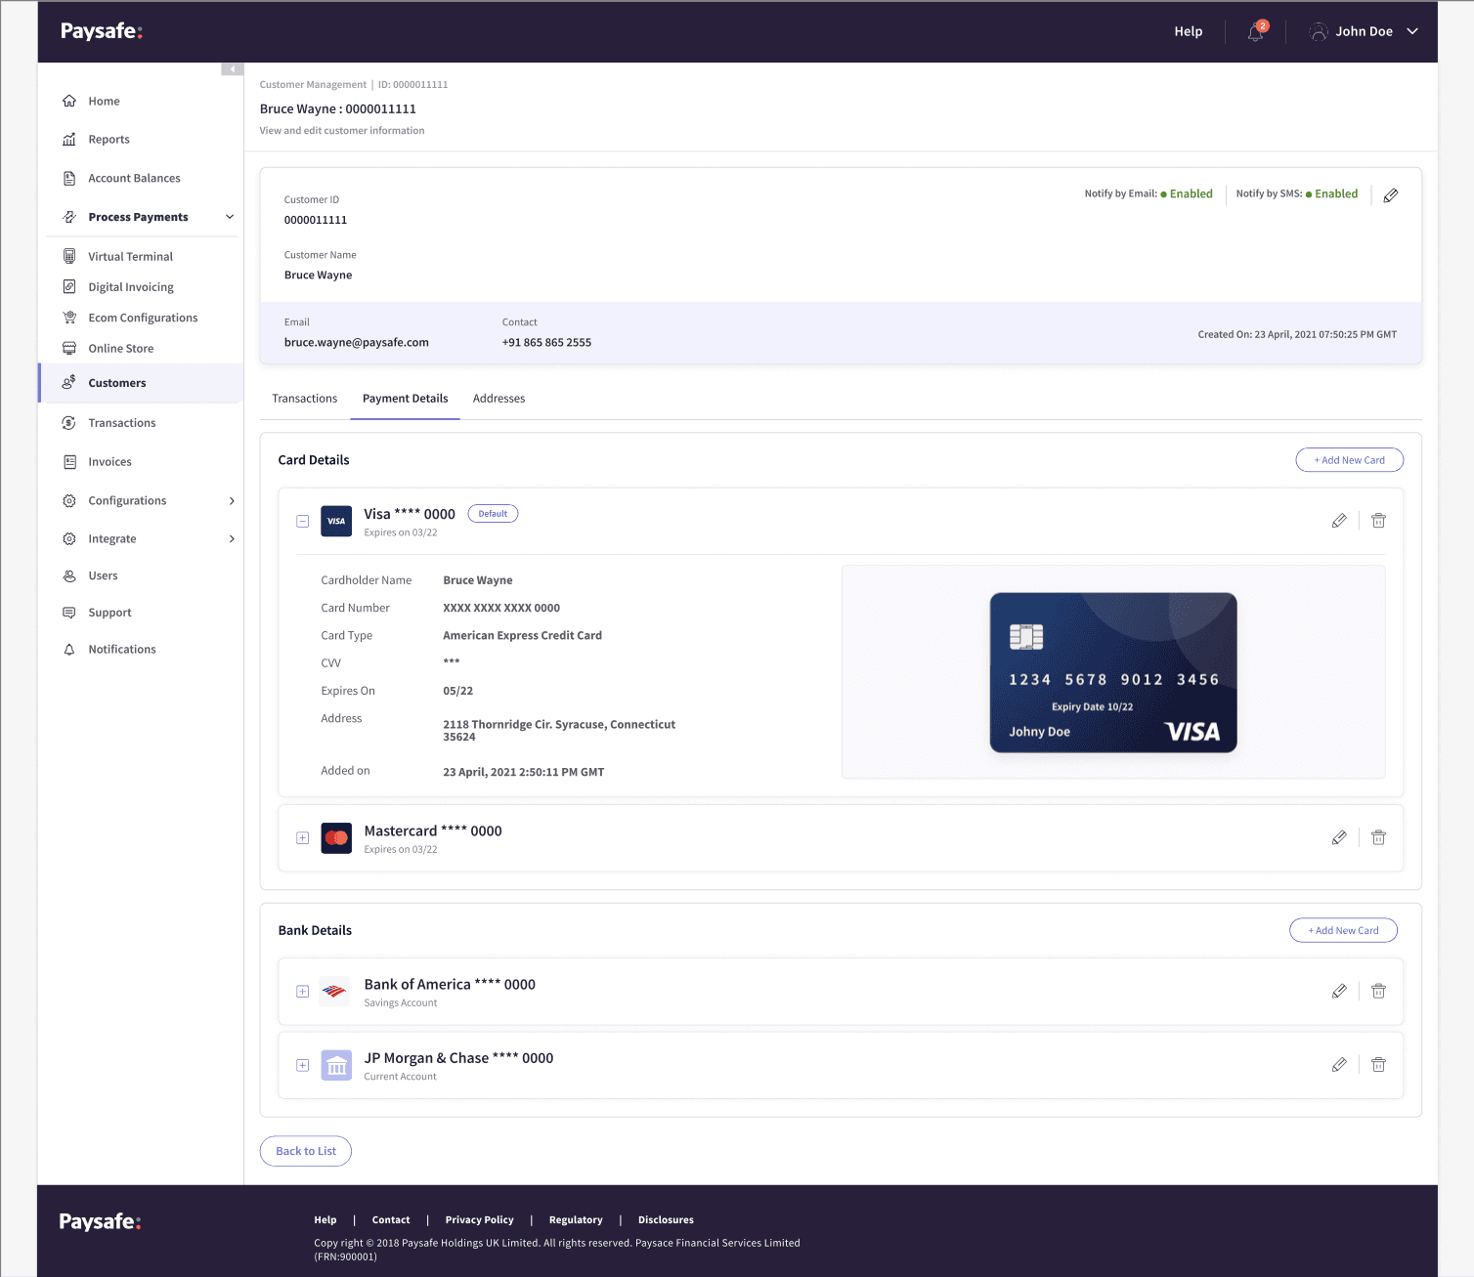Image resolution: width=1474 pixels, height=1277 pixels.
Task: Expand Bank of America details
Action: click(303, 991)
